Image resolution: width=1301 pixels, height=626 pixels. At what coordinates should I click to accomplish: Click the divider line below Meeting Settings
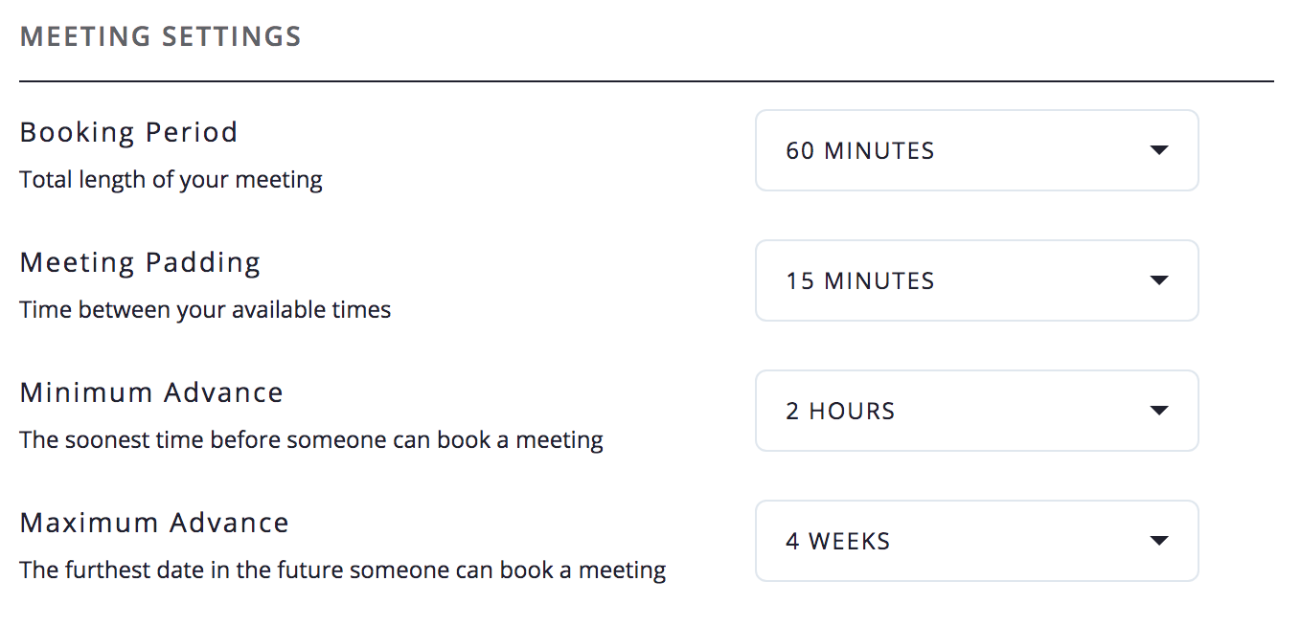coord(647,81)
